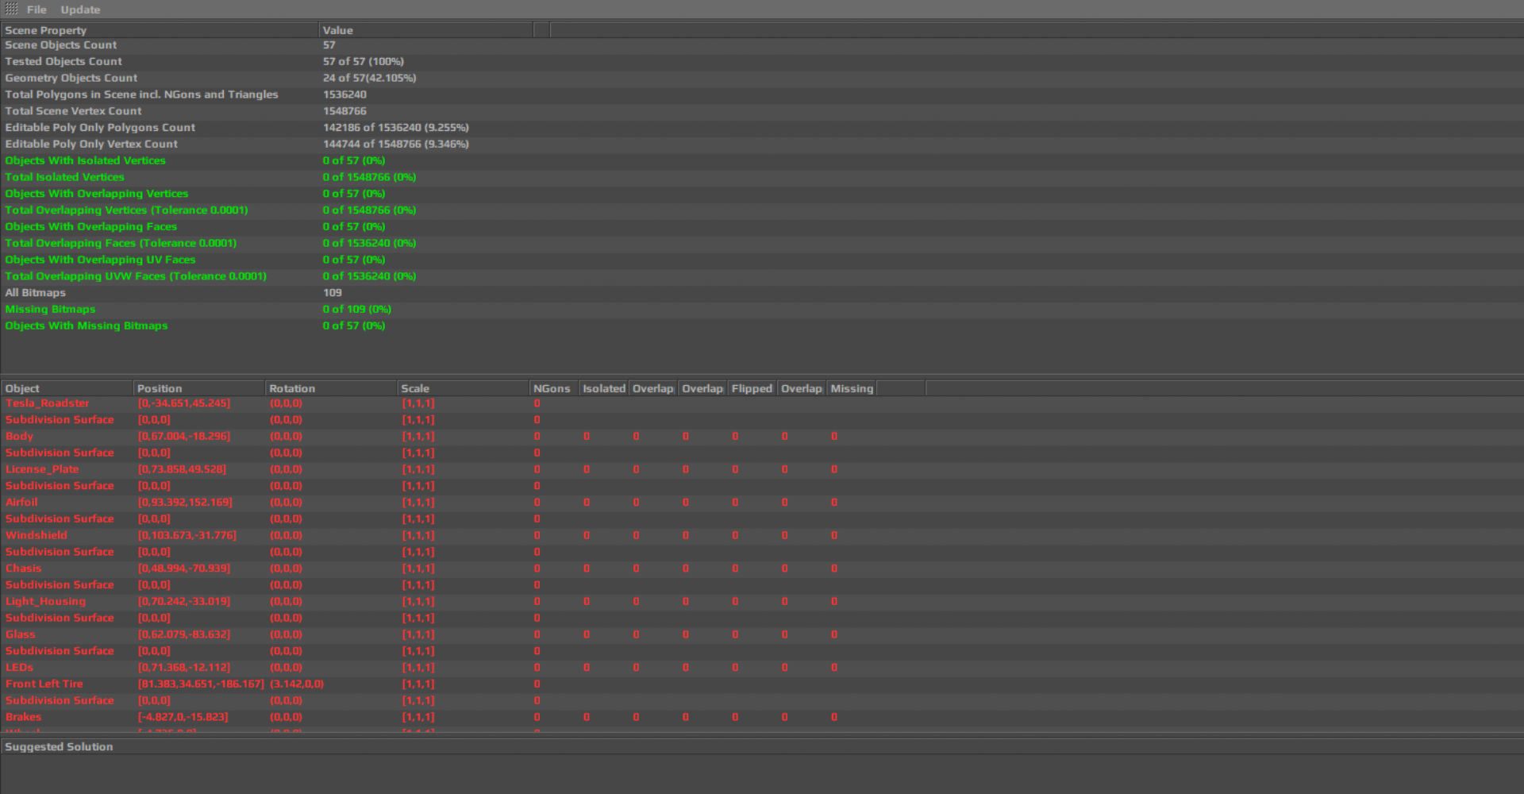Select the Brakes object row
The image size is (1524, 794).
tap(762, 717)
